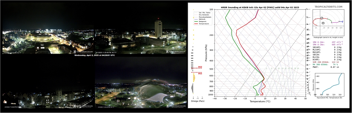The width and height of the screenshot is (352, 113).
Task: Click the MLCIN value row
Action: [x=327, y=57]
